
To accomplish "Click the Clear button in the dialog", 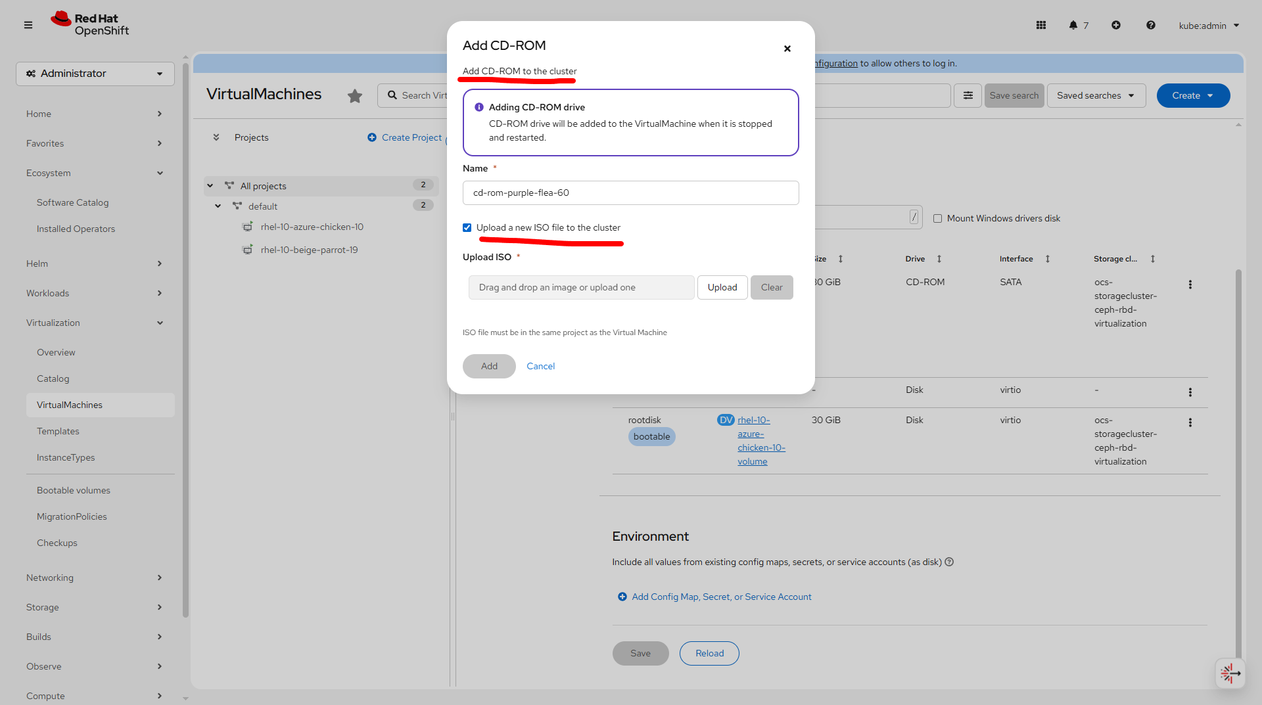I will pos(772,288).
